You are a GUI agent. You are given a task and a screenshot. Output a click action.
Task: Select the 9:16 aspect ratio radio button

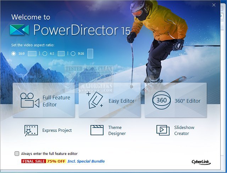click(73, 54)
